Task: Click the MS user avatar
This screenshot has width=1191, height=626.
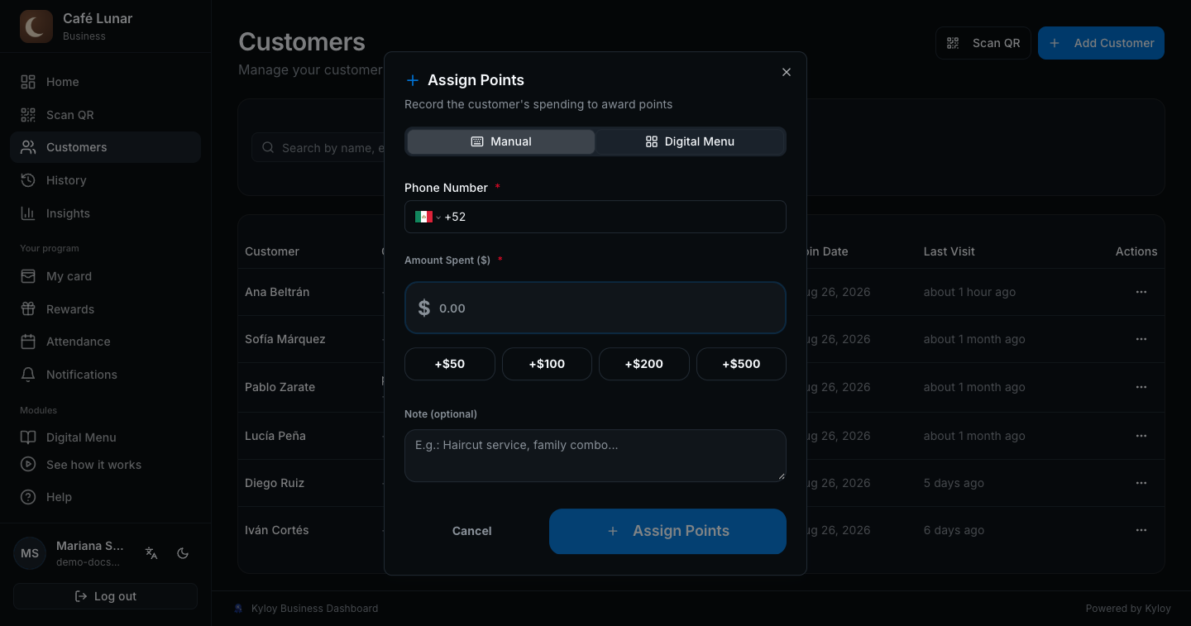Action: 30,553
